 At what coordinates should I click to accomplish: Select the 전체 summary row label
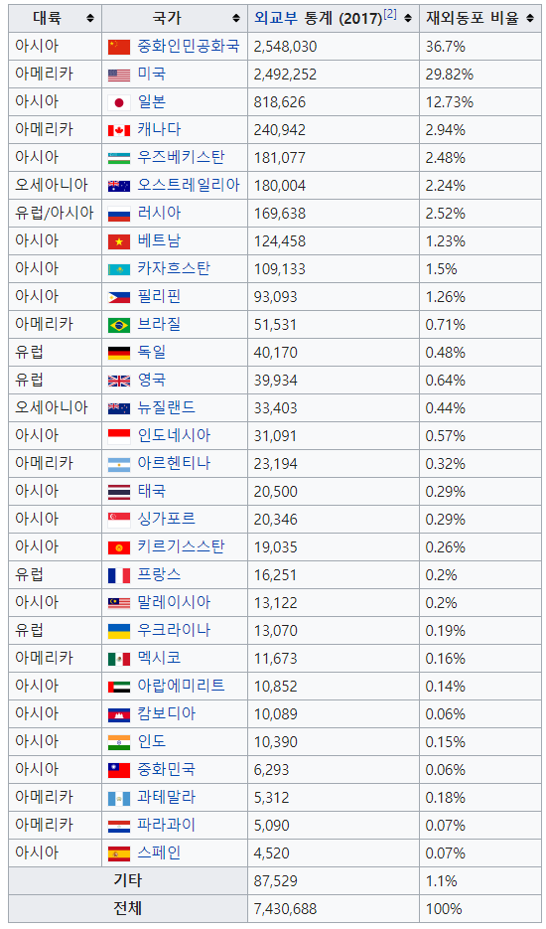tap(128, 909)
